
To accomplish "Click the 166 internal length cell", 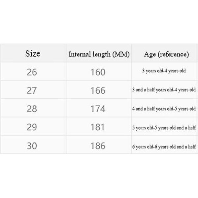I will pyautogui.click(x=99, y=90).
